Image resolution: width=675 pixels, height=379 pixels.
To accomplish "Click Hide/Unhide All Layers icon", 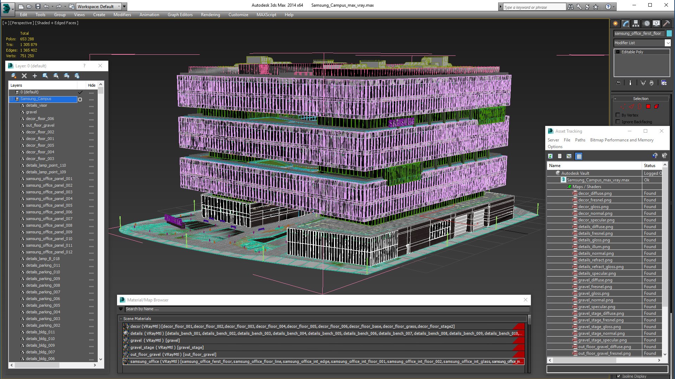I will 66,76.
